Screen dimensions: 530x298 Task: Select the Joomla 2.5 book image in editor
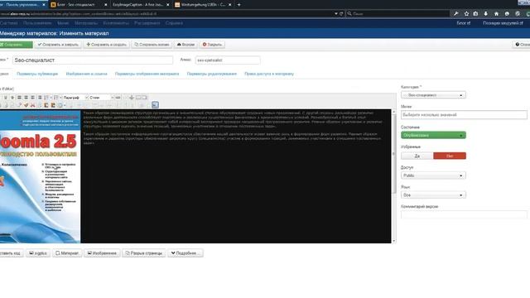pyautogui.click(x=41, y=176)
